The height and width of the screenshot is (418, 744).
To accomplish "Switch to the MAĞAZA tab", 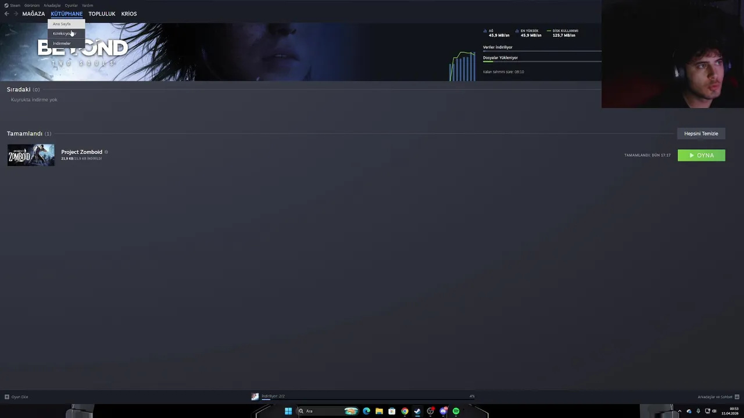I will (x=33, y=14).
